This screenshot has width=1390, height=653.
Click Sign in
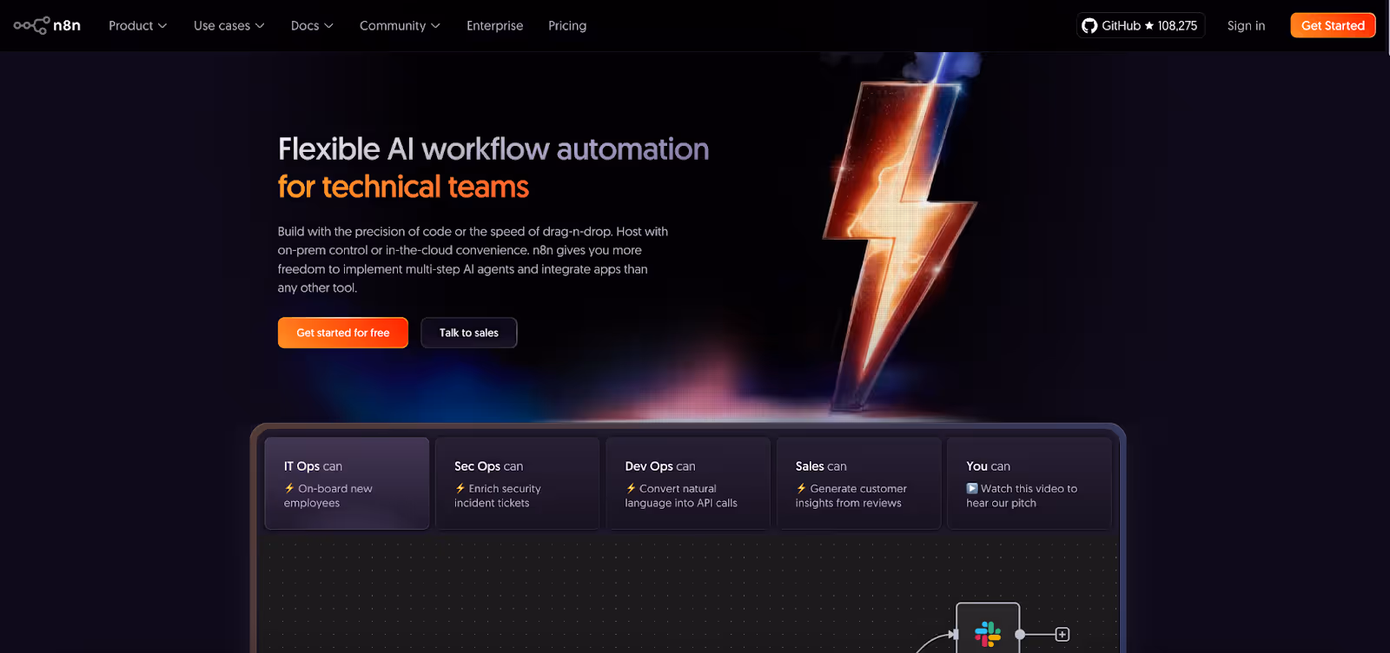tap(1246, 26)
